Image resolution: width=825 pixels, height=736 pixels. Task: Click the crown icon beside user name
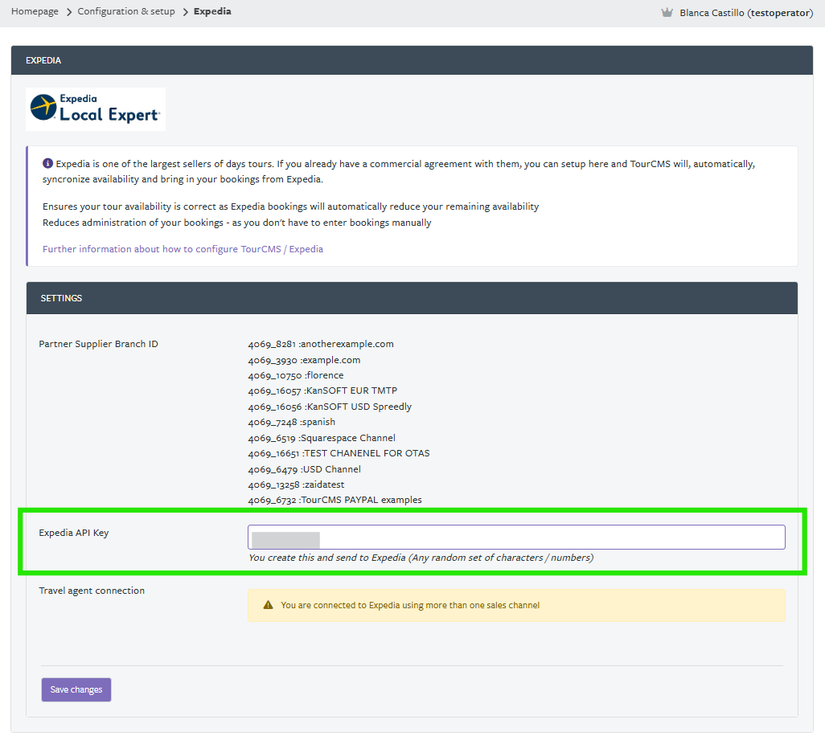667,13
